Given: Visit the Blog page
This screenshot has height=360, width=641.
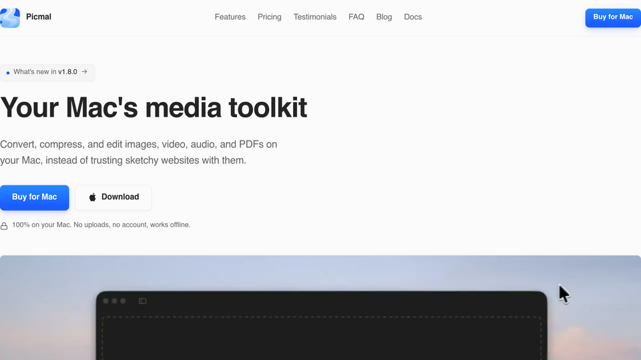Looking at the screenshot, I should 384,17.
